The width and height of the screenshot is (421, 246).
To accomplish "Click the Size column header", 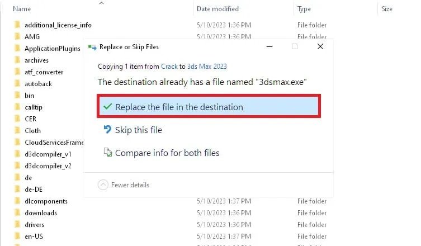I will click(x=387, y=9).
